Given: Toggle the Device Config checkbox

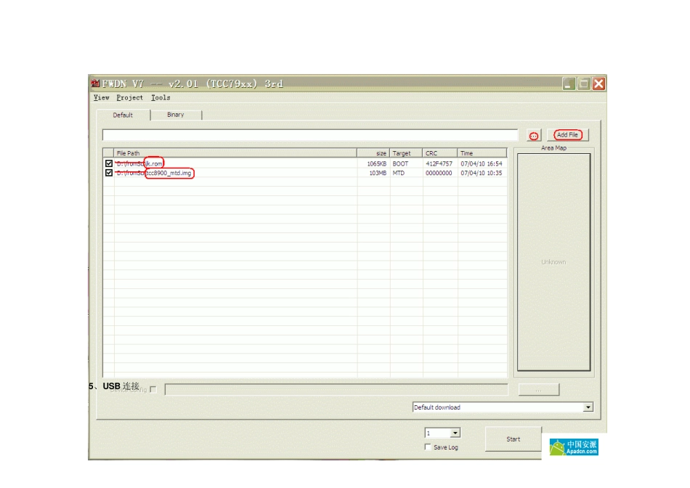Looking at the screenshot, I should [x=153, y=389].
